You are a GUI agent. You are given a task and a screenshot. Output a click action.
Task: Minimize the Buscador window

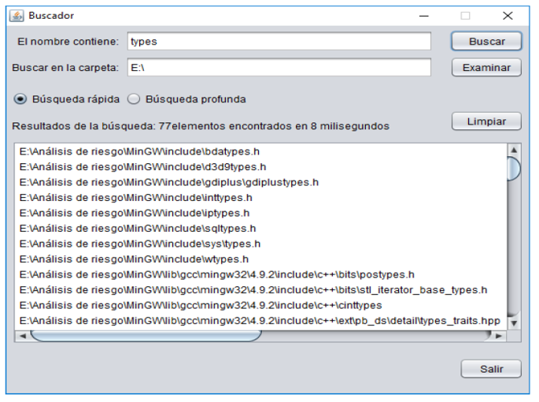[x=425, y=15]
